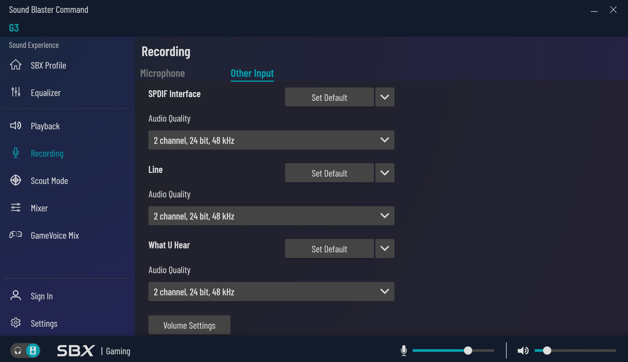Open What U Hear Audio Quality dropdown

pos(271,292)
